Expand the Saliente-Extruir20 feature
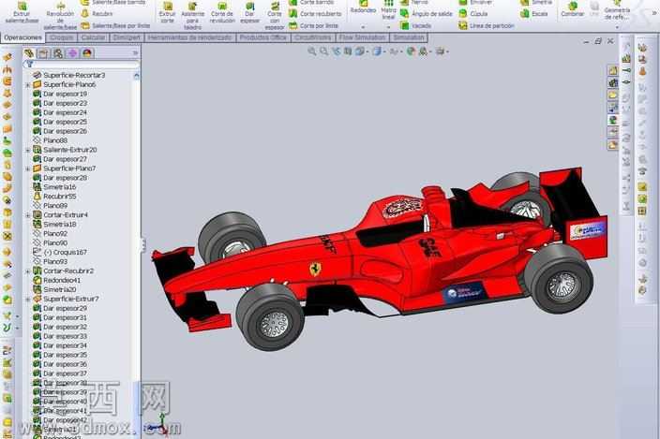Viewport: 660px width, 439px height. click(28, 150)
